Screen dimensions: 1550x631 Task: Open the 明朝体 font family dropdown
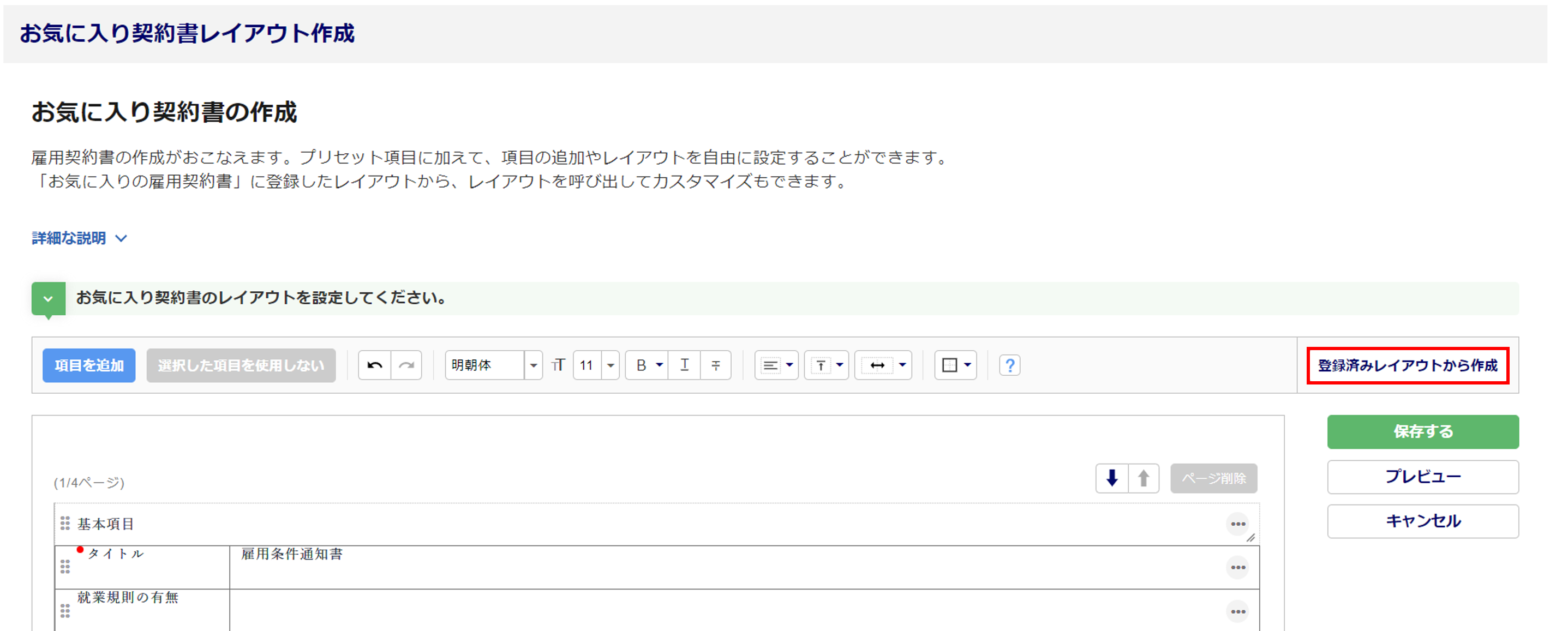(533, 365)
